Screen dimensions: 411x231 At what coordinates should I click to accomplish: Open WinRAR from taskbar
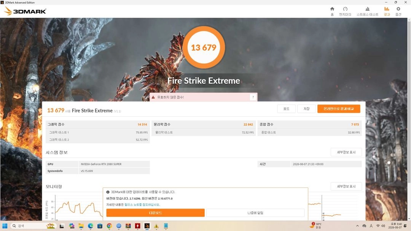128,226
